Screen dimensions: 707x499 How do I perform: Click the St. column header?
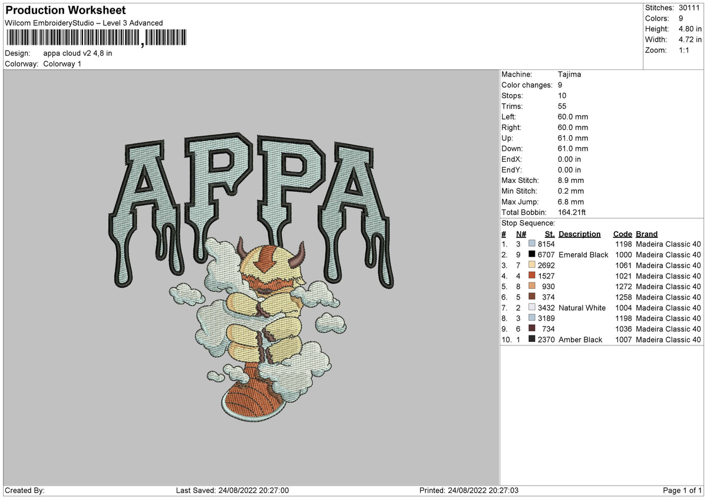549,234
